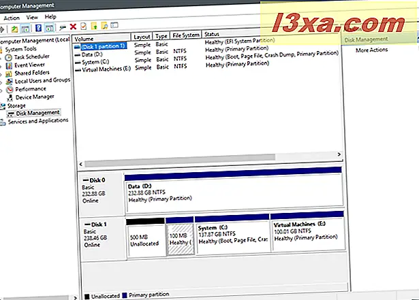Select Task Scheduler in the tree
The width and height of the screenshot is (419, 300).
[31, 56]
